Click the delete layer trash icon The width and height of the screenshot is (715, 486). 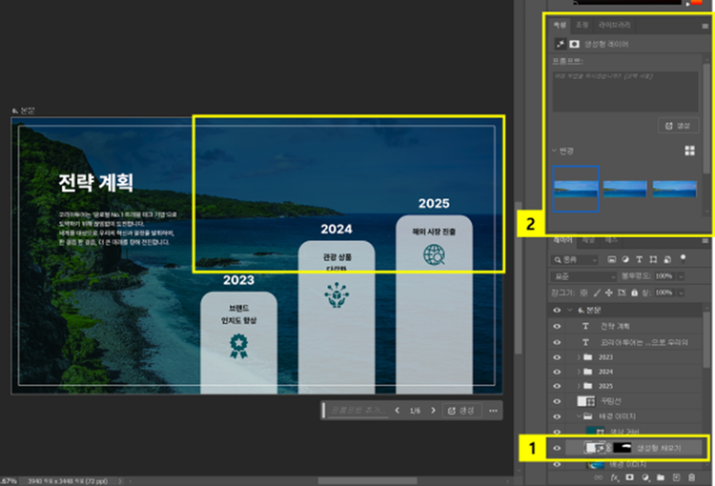coord(692,477)
